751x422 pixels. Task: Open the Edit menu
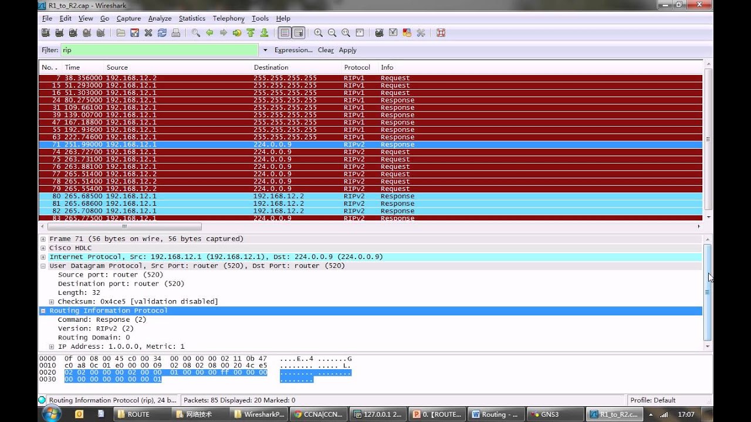click(65, 18)
